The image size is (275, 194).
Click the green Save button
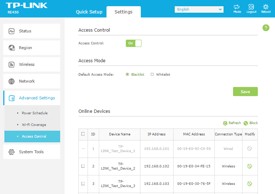(x=245, y=92)
